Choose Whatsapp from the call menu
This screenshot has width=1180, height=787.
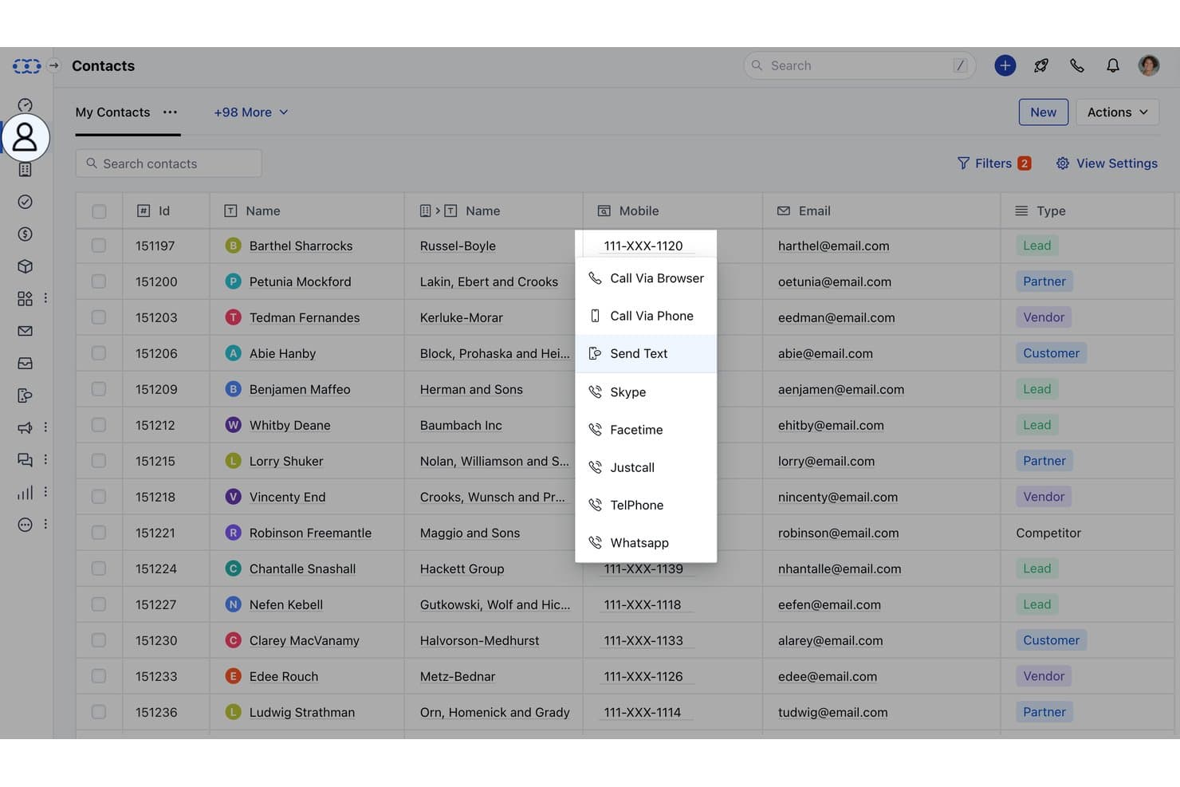click(646, 543)
